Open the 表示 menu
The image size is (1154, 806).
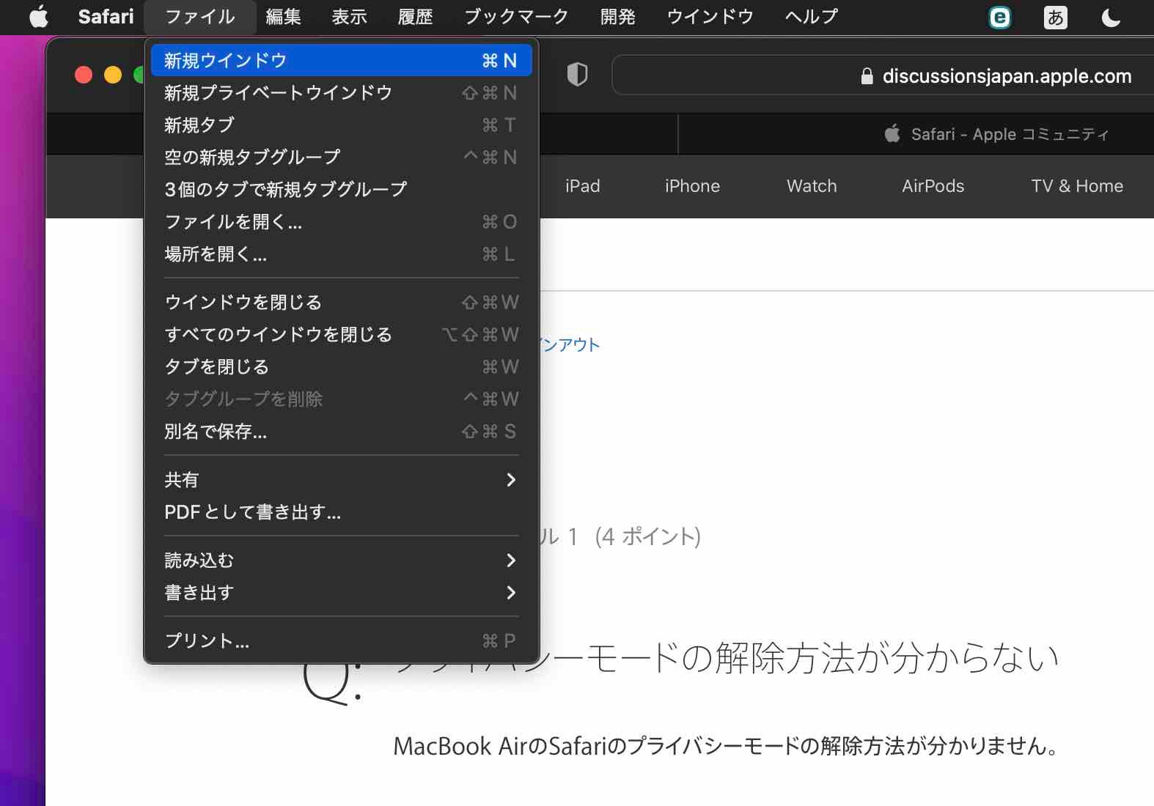click(349, 16)
